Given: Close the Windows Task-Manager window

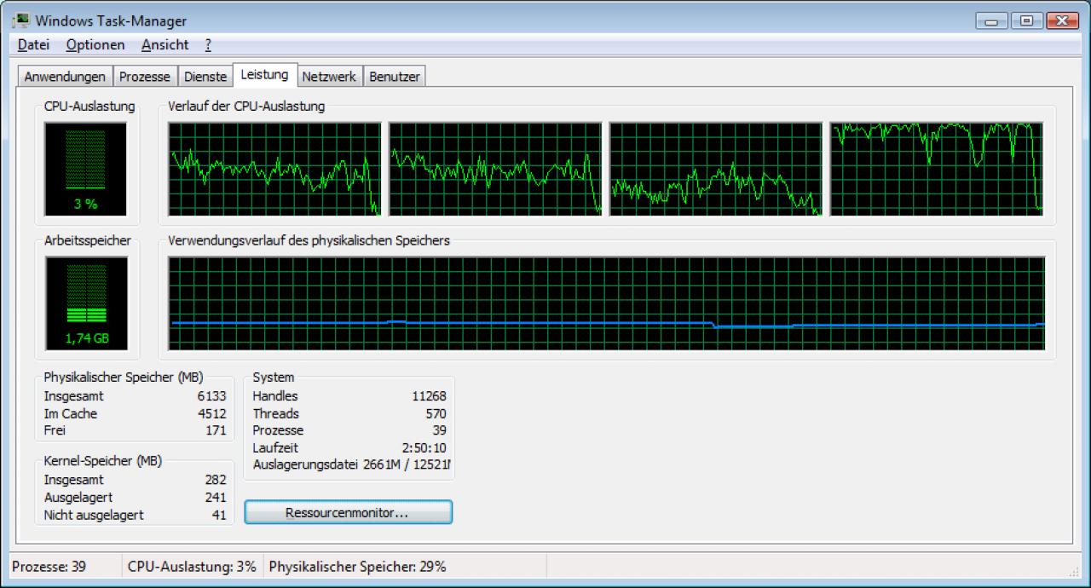Looking at the screenshot, I should click(1062, 21).
